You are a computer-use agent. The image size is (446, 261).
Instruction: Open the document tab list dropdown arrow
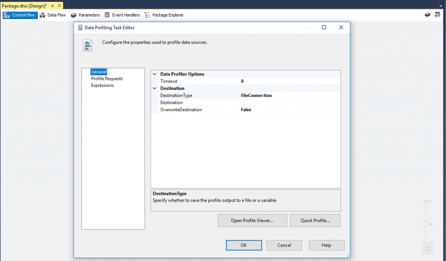[441, 6]
